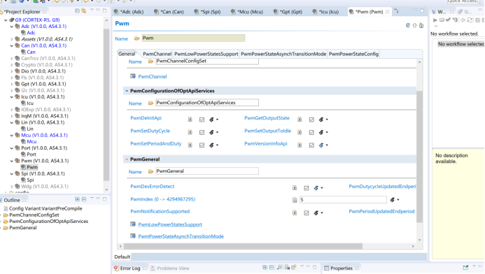Switch to the Gpt (Gpt) editor tab
Image resolution: width=485 pixels, height=274 pixels.
click(x=288, y=12)
